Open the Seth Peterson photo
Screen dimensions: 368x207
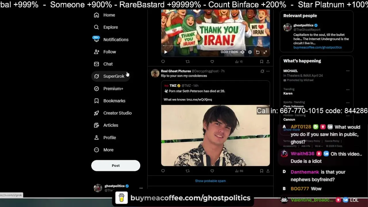click(215, 135)
